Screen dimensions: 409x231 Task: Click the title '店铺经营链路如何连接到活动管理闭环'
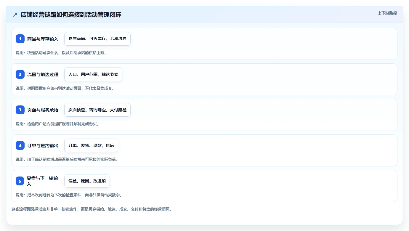click(x=71, y=15)
